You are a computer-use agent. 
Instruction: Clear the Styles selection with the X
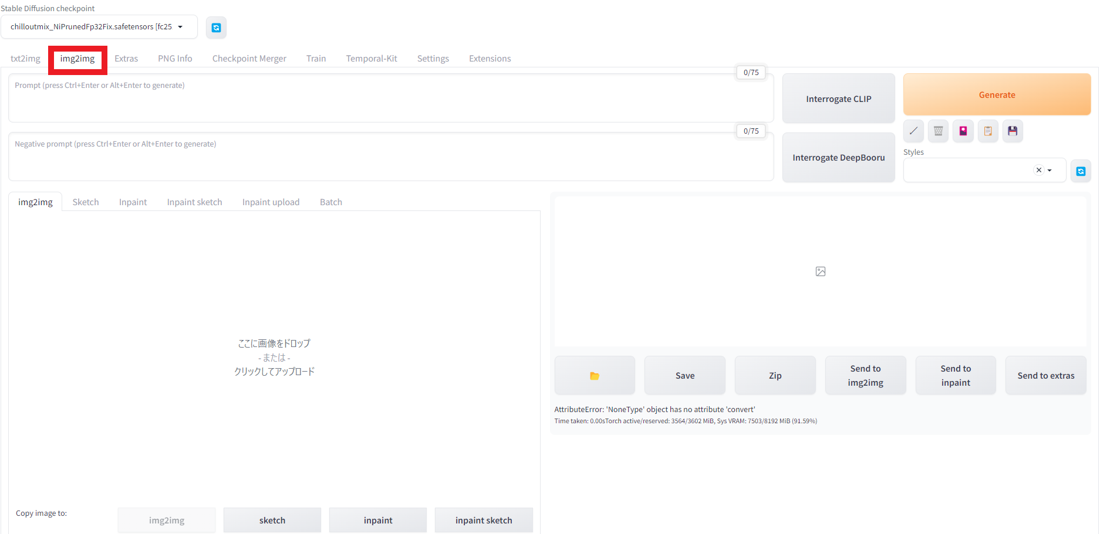click(1038, 170)
